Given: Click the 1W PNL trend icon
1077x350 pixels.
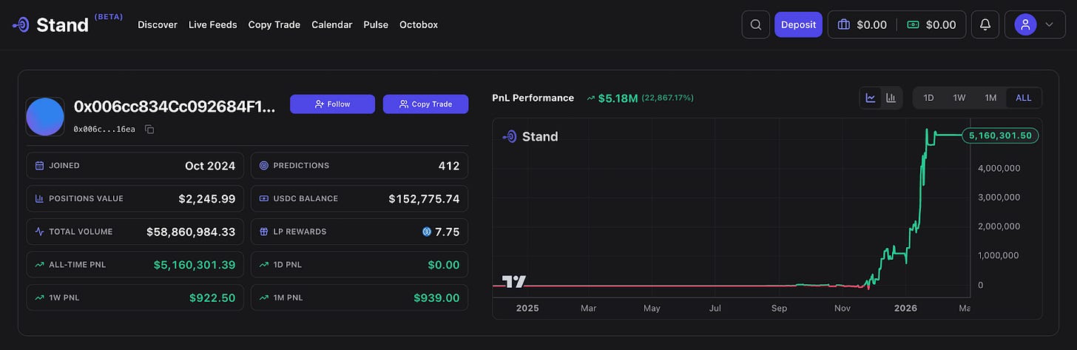Looking at the screenshot, I should click(x=39, y=298).
